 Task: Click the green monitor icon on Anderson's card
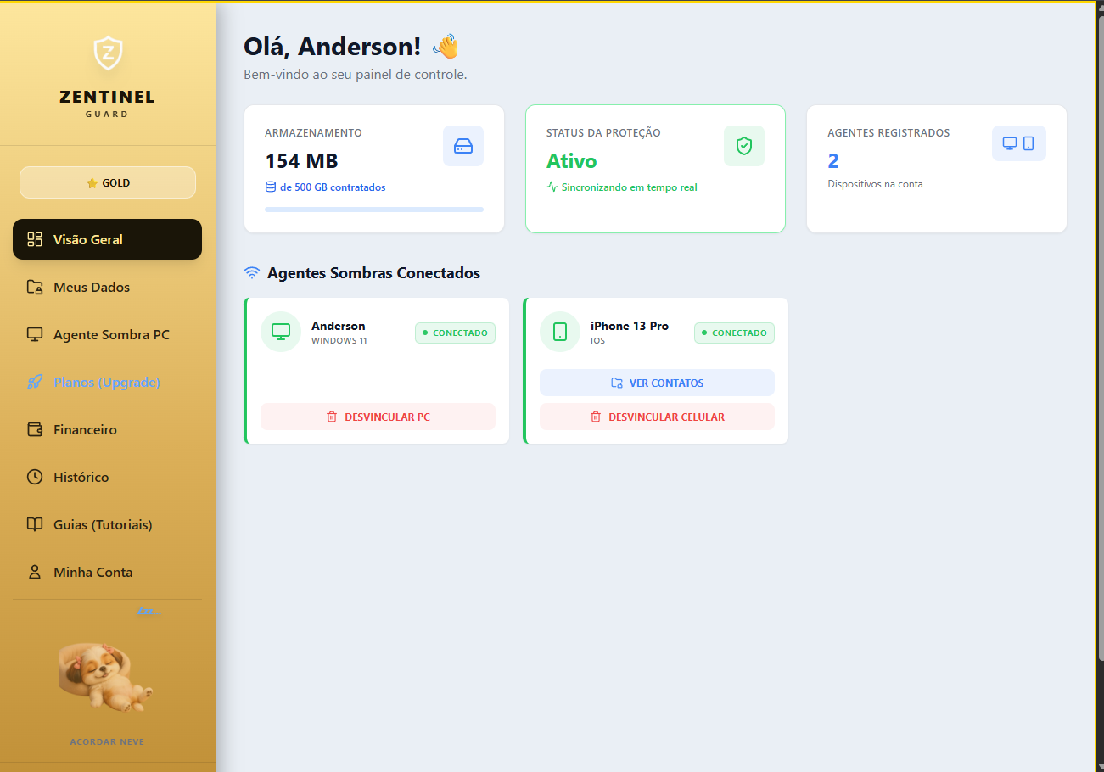(x=281, y=332)
